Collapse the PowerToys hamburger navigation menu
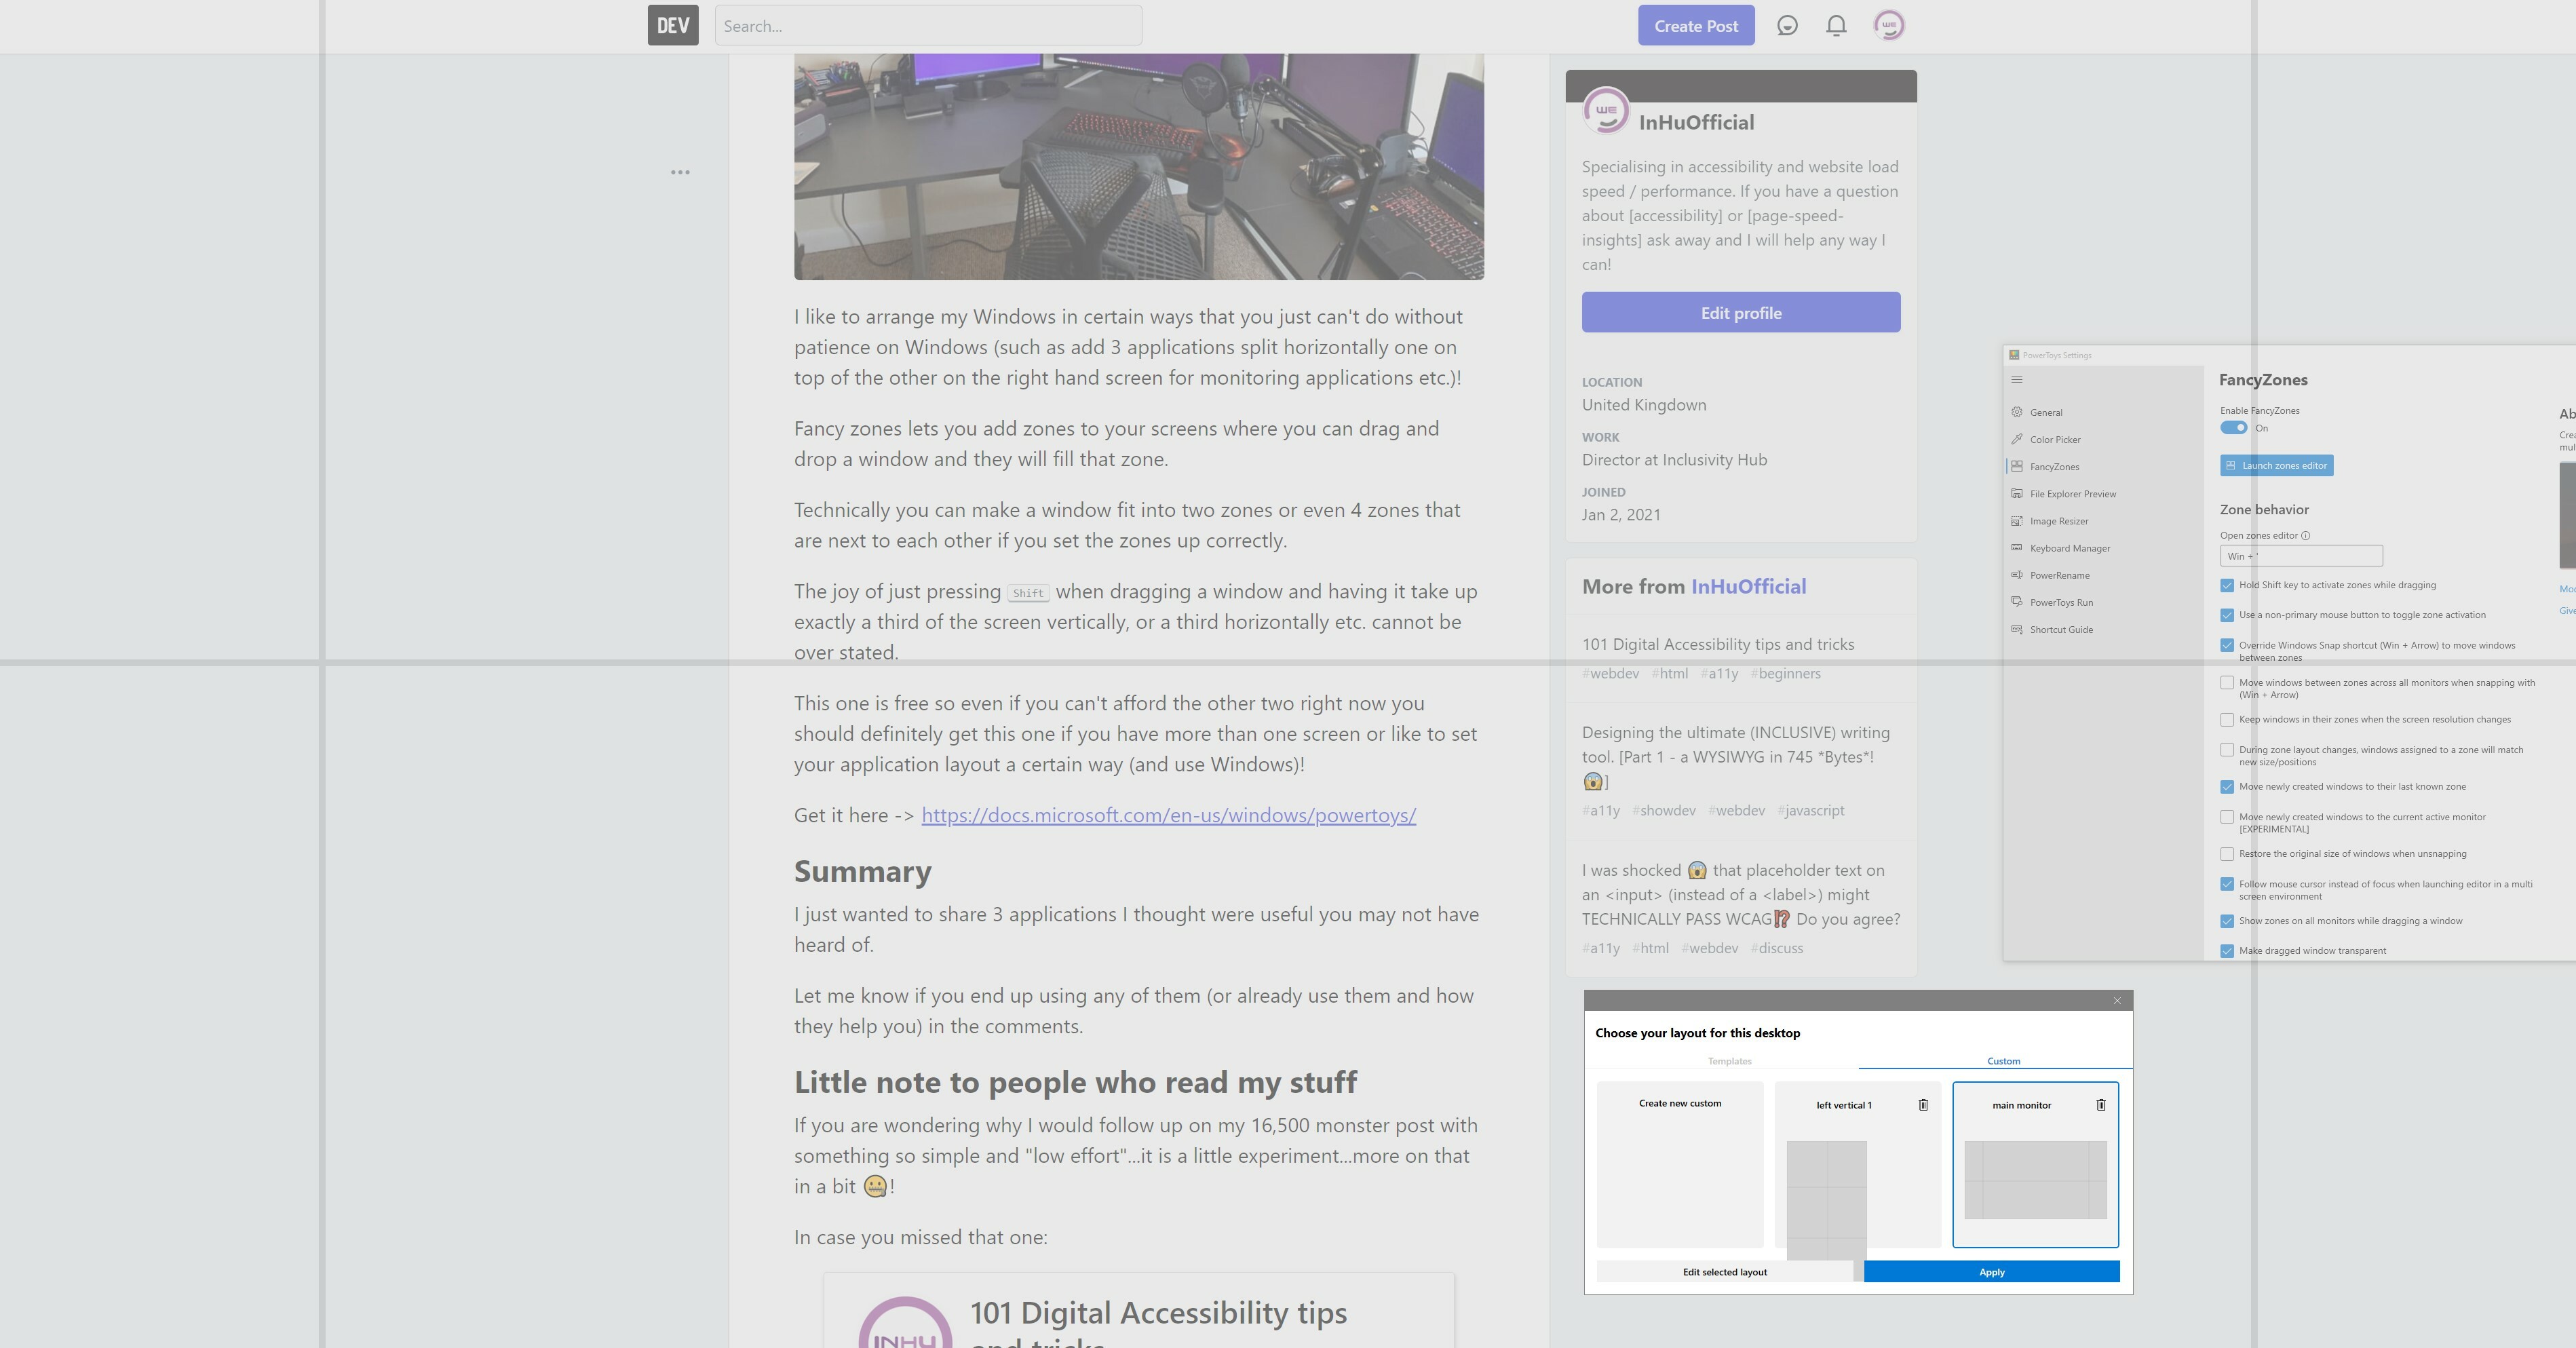2576x1348 pixels. tap(2017, 380)
